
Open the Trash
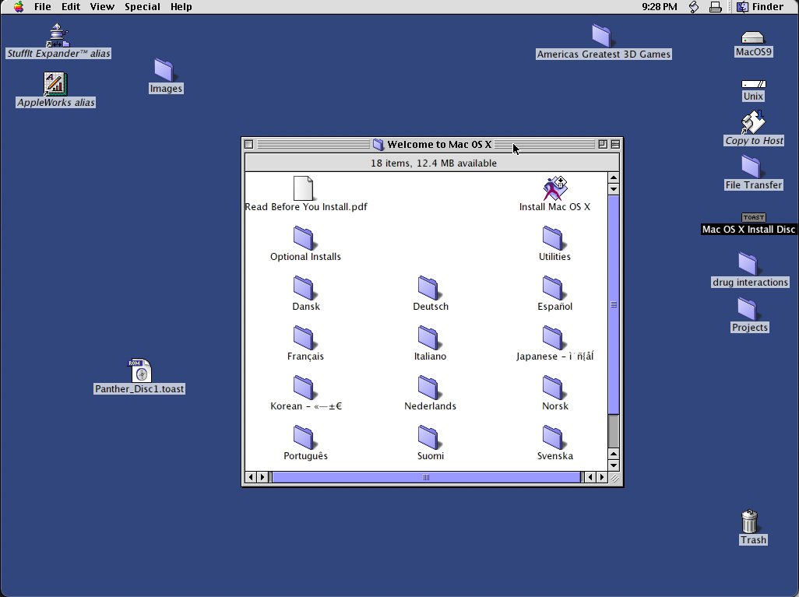click(750, 520)
